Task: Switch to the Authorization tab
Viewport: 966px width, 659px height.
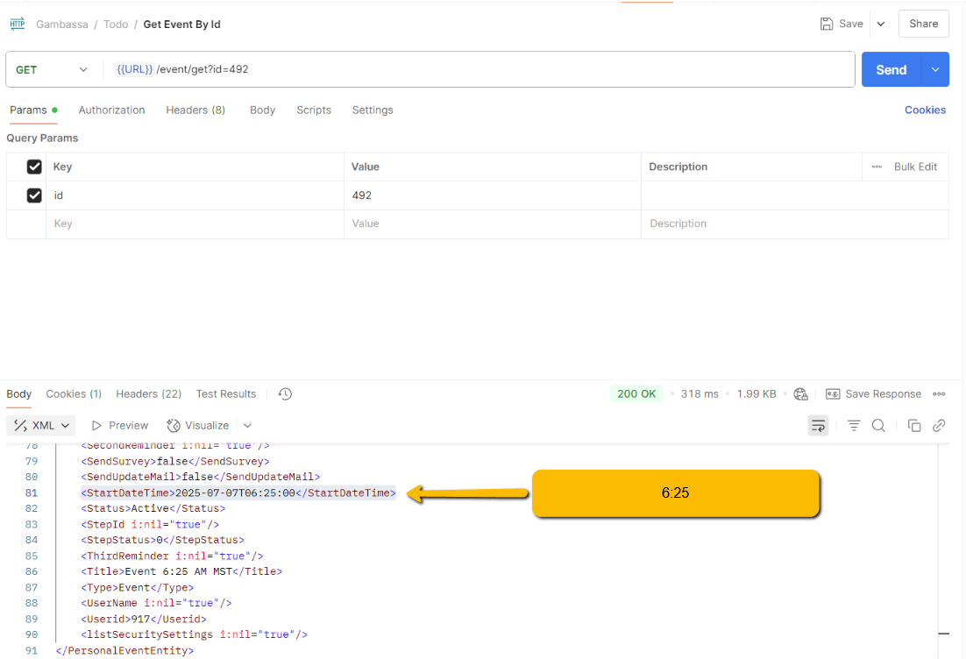Action: 111,110
